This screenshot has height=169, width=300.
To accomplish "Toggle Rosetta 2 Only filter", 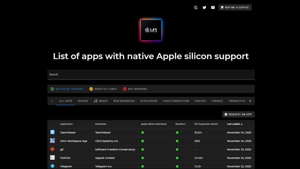I will coord(103,89).
